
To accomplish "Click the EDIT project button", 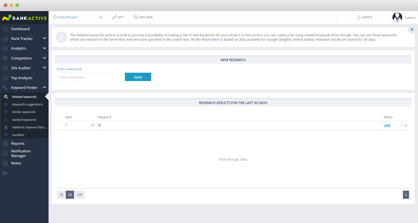I will point(118,17).
